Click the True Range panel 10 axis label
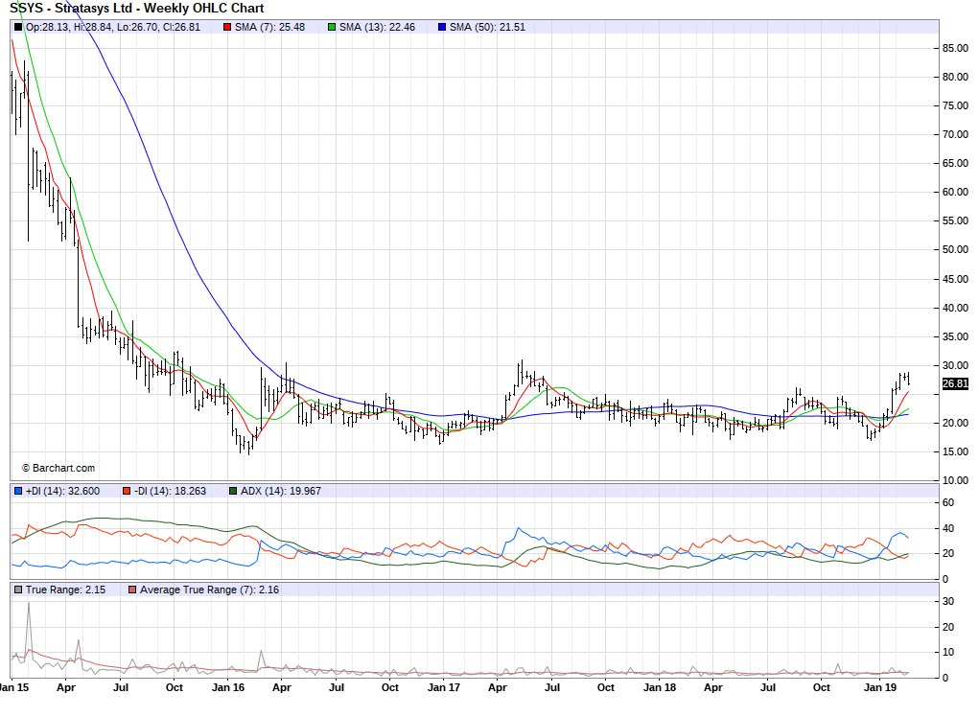This screenshot has height=717, width=979. pyautogui.click(x=947, y=652)
